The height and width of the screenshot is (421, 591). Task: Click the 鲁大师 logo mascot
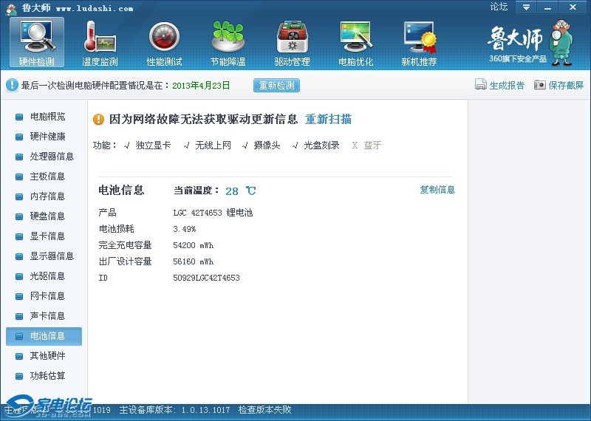[566, 42]
